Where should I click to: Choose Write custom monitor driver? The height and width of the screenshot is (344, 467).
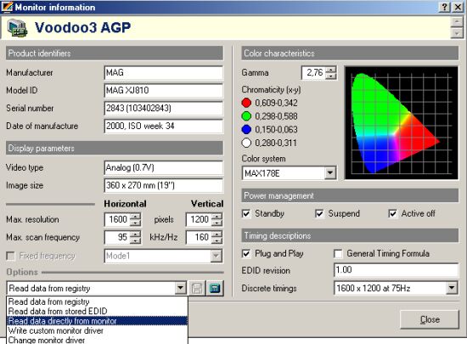(x=97, y=330)
